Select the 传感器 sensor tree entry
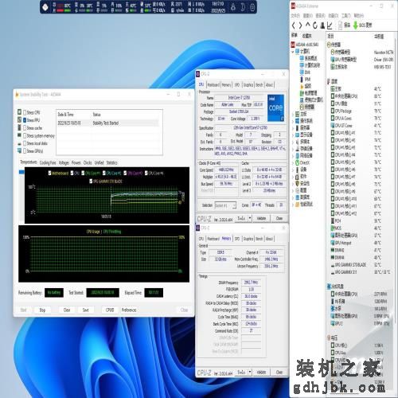The image size is (398, 398). pyautogui.click(x=309, y=107)
